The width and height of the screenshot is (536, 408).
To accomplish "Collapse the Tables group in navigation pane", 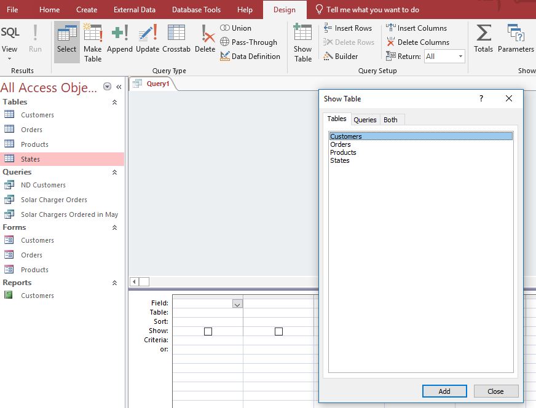I will (x=114, y=102).
